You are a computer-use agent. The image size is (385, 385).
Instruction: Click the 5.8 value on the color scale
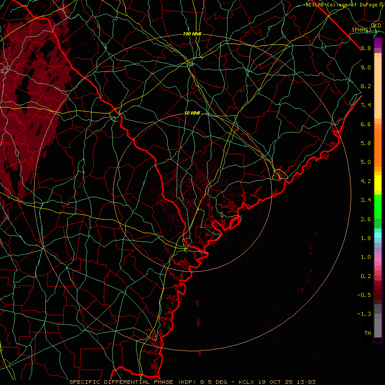tap(366, 143)
